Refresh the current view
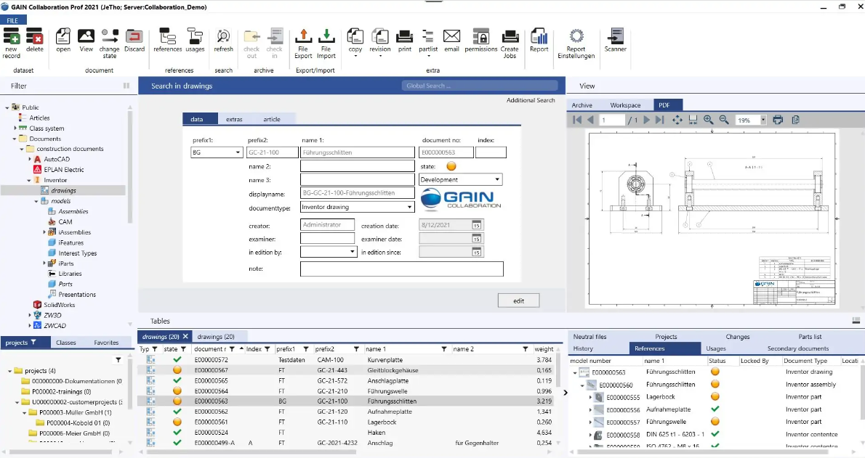This screenshot has height=458, width=865. click(223, 41)
